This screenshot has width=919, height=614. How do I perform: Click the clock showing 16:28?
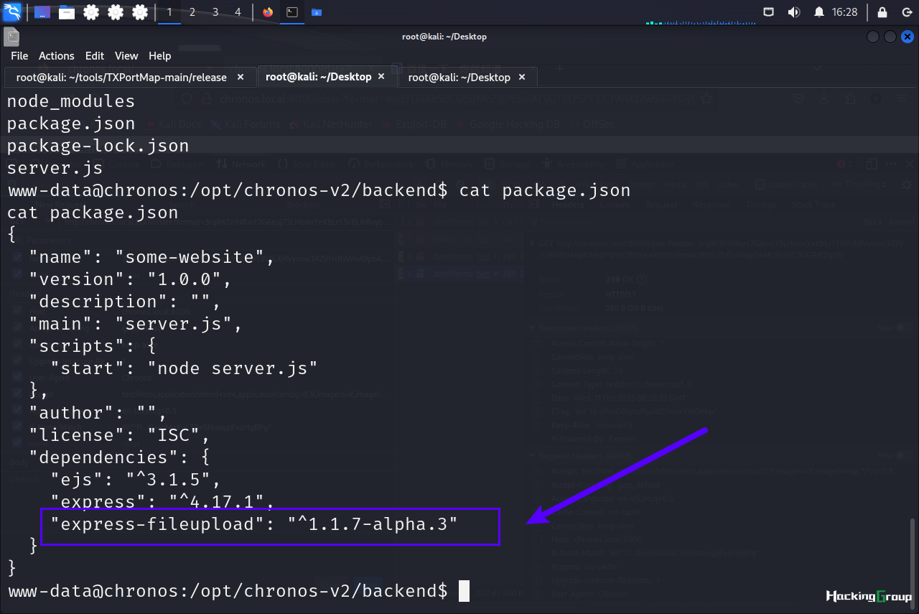click(x=845, y=12)
